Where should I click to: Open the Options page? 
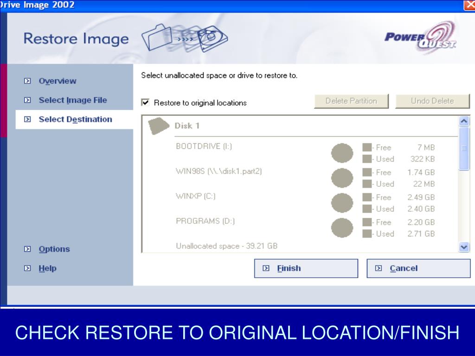(x=54, y=249)
